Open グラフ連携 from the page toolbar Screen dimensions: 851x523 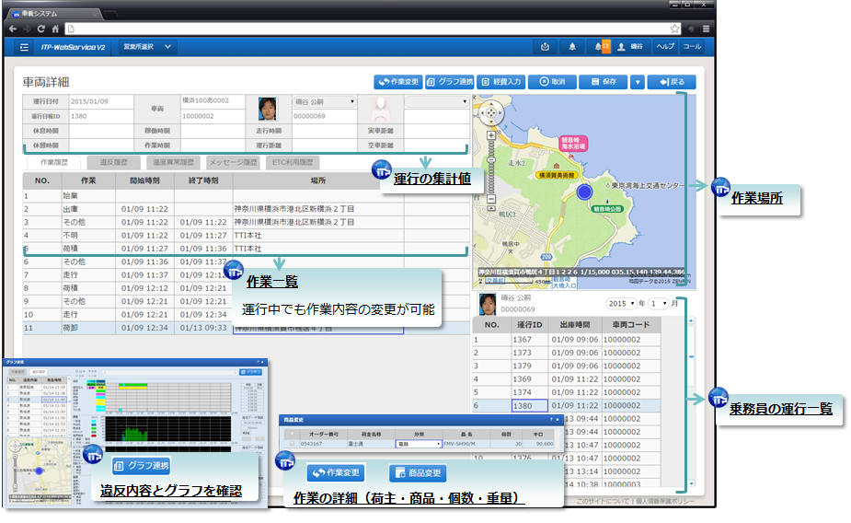pyautogui.click(x=451, y=81)
